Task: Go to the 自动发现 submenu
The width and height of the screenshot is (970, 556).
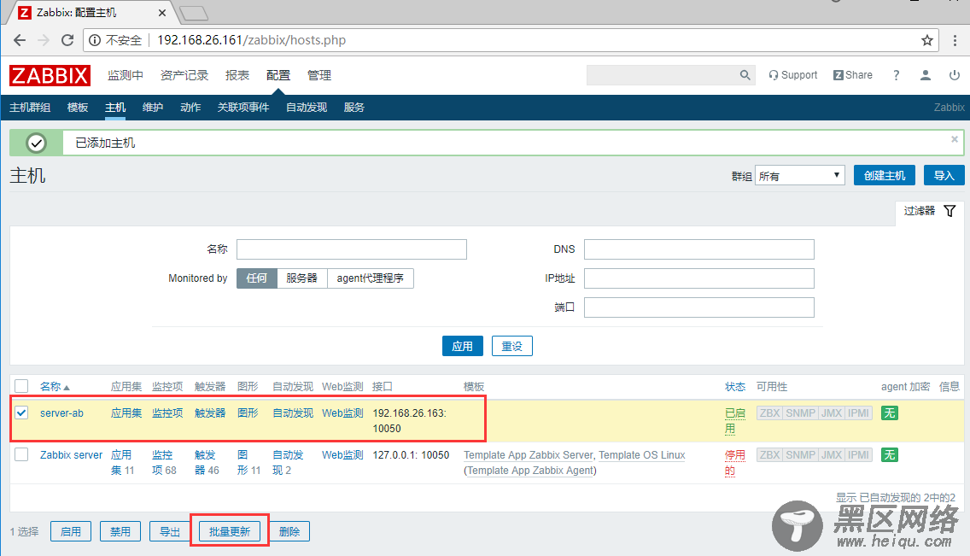Action: [x=307, y=108]
